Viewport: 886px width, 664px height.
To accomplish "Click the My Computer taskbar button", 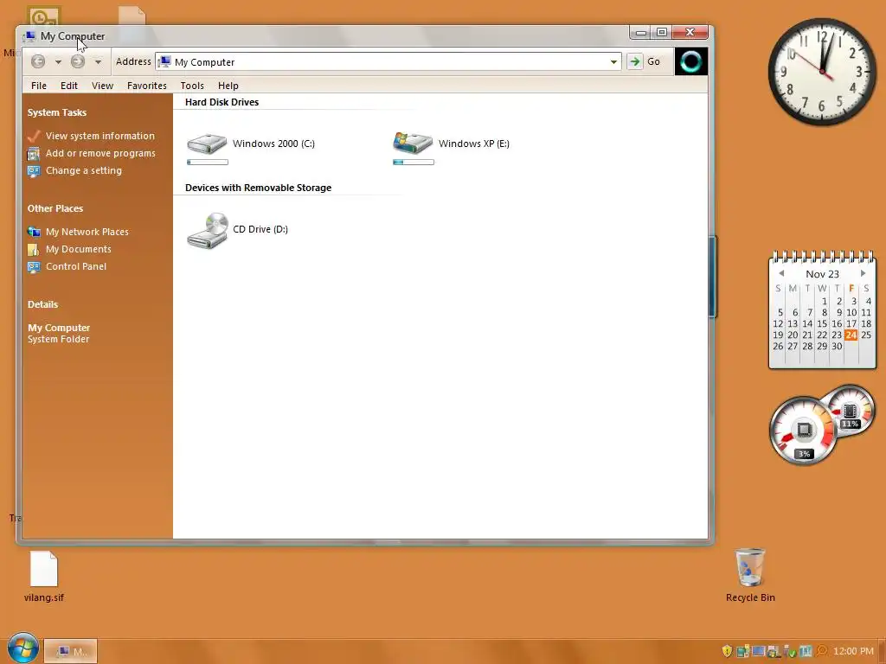I will pyautogui.click(x=71, y=651).
